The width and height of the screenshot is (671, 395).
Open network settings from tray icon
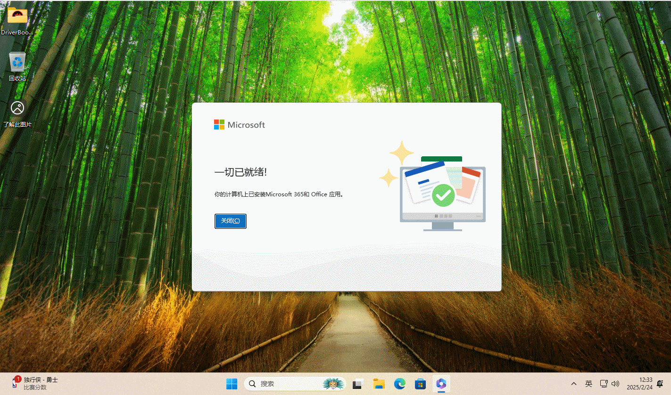point(604,384)
